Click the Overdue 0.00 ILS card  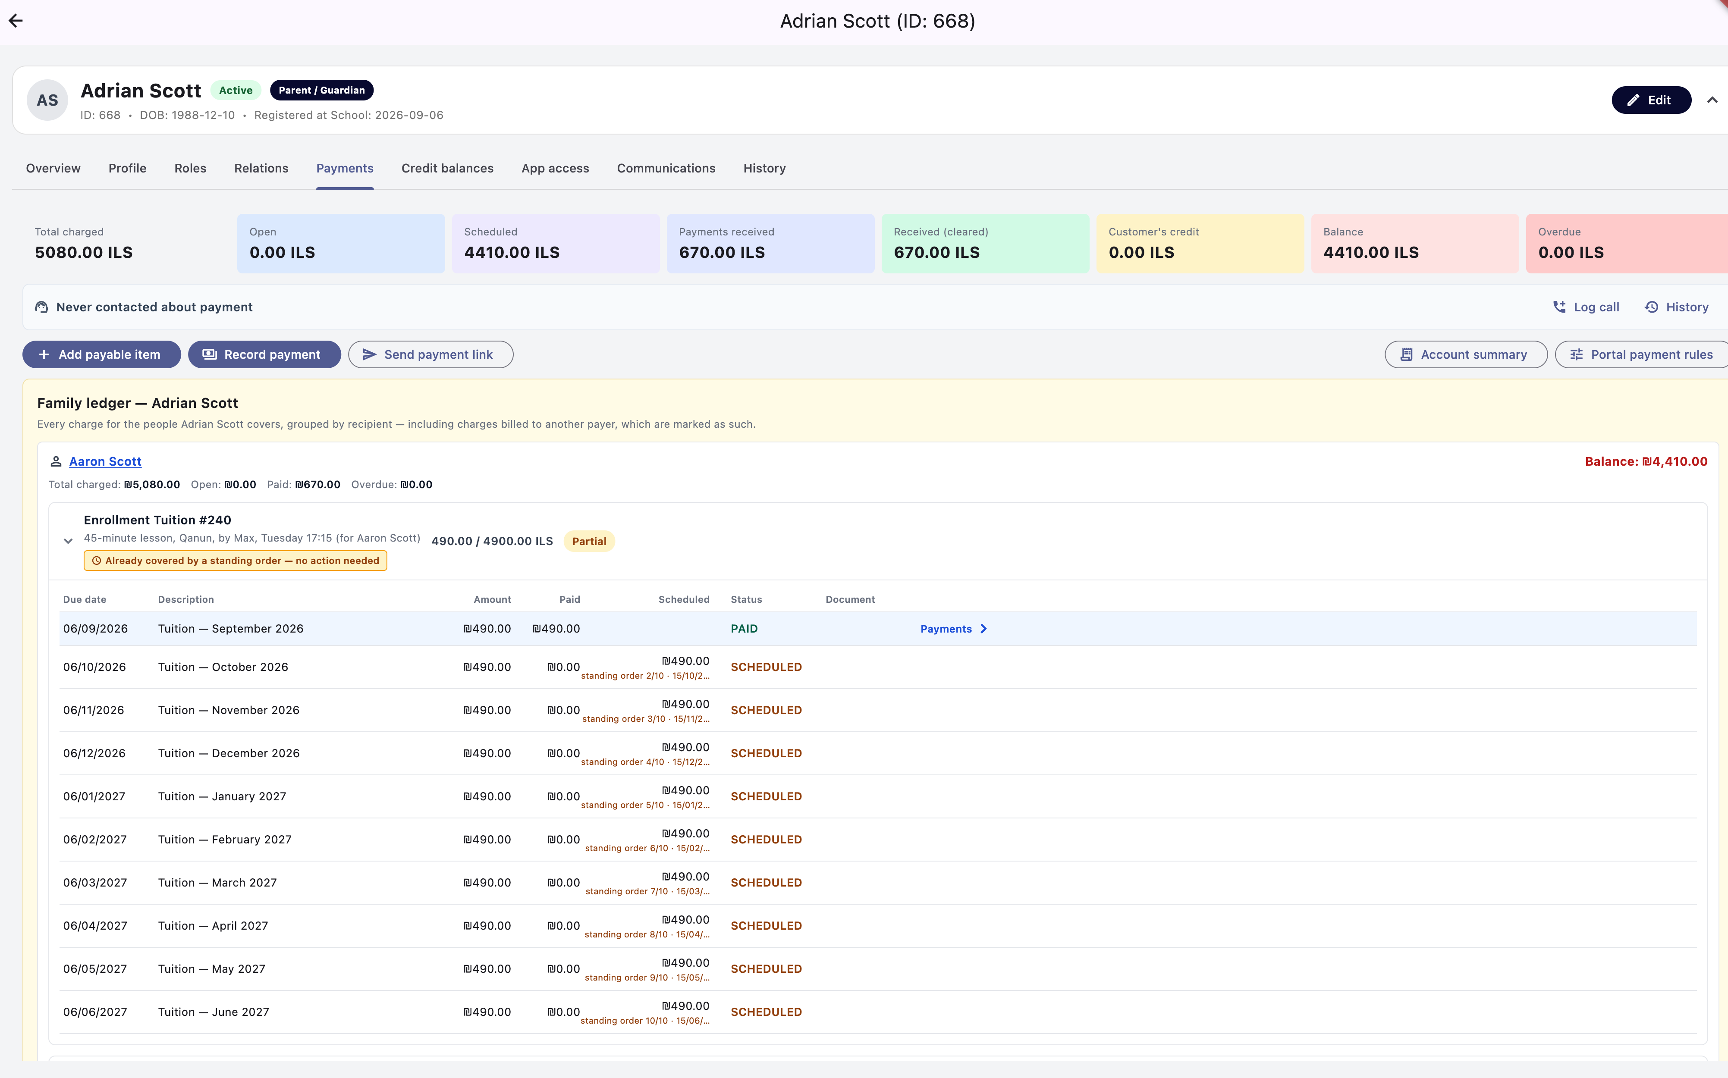pyautogui.click(x=1627, y=244)
